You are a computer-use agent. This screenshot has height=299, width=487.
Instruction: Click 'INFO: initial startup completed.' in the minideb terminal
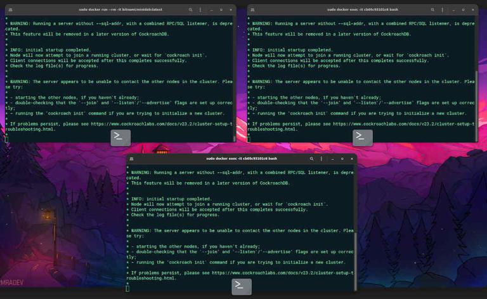coord(51,50)
